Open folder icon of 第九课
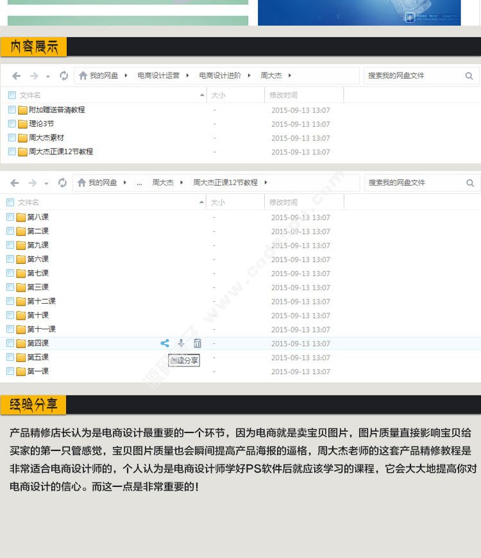The width and height of the screenshot is (481, 558). tap(21, 245)
